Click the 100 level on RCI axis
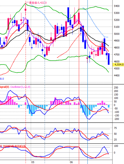The height and width of the screenshot is (164, 124). 116,146
